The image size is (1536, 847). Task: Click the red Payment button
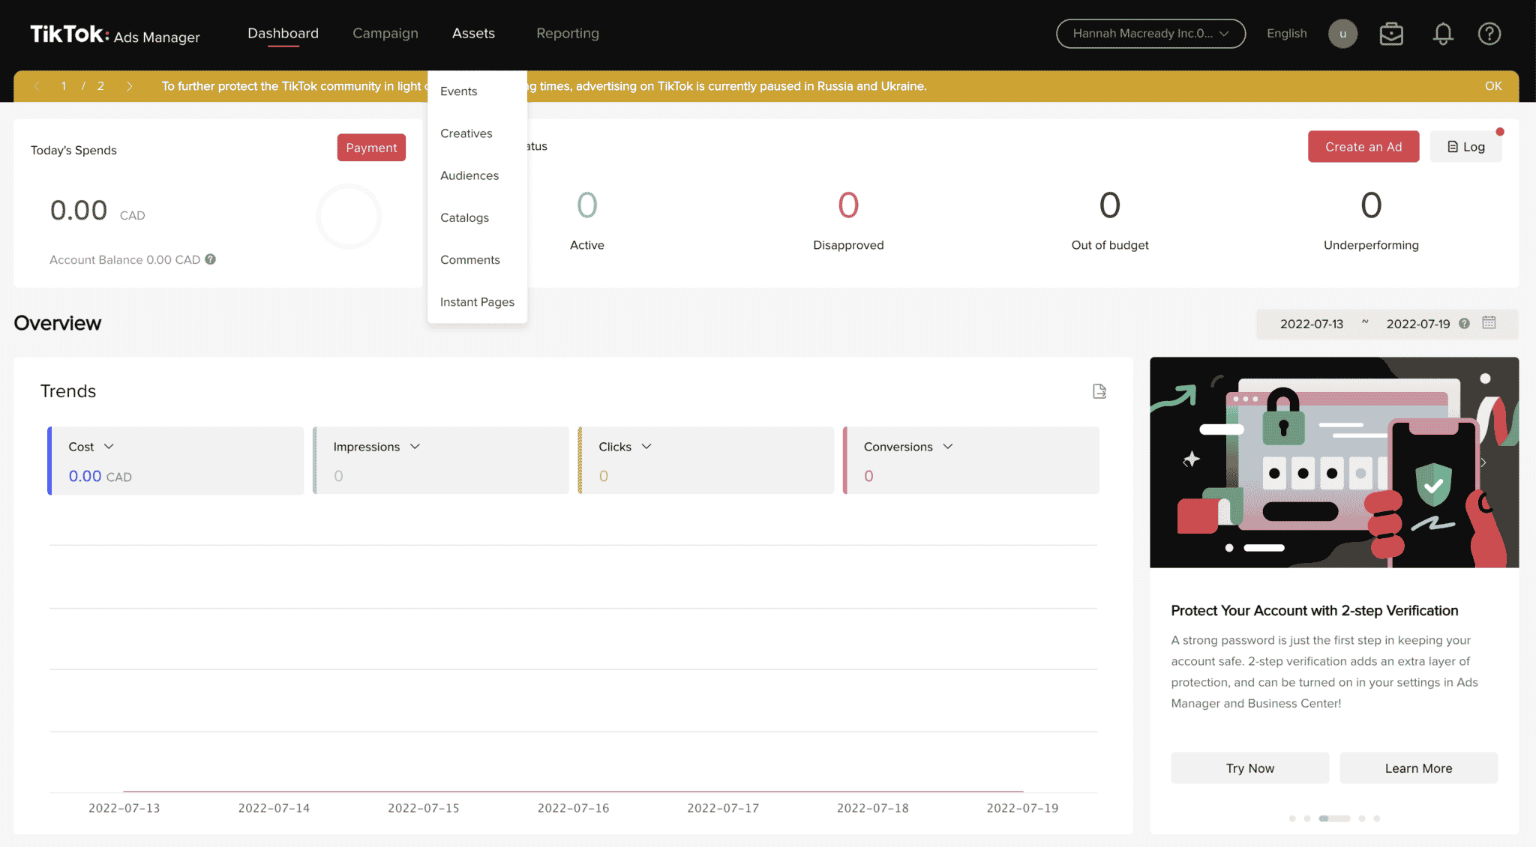[371, 148]
